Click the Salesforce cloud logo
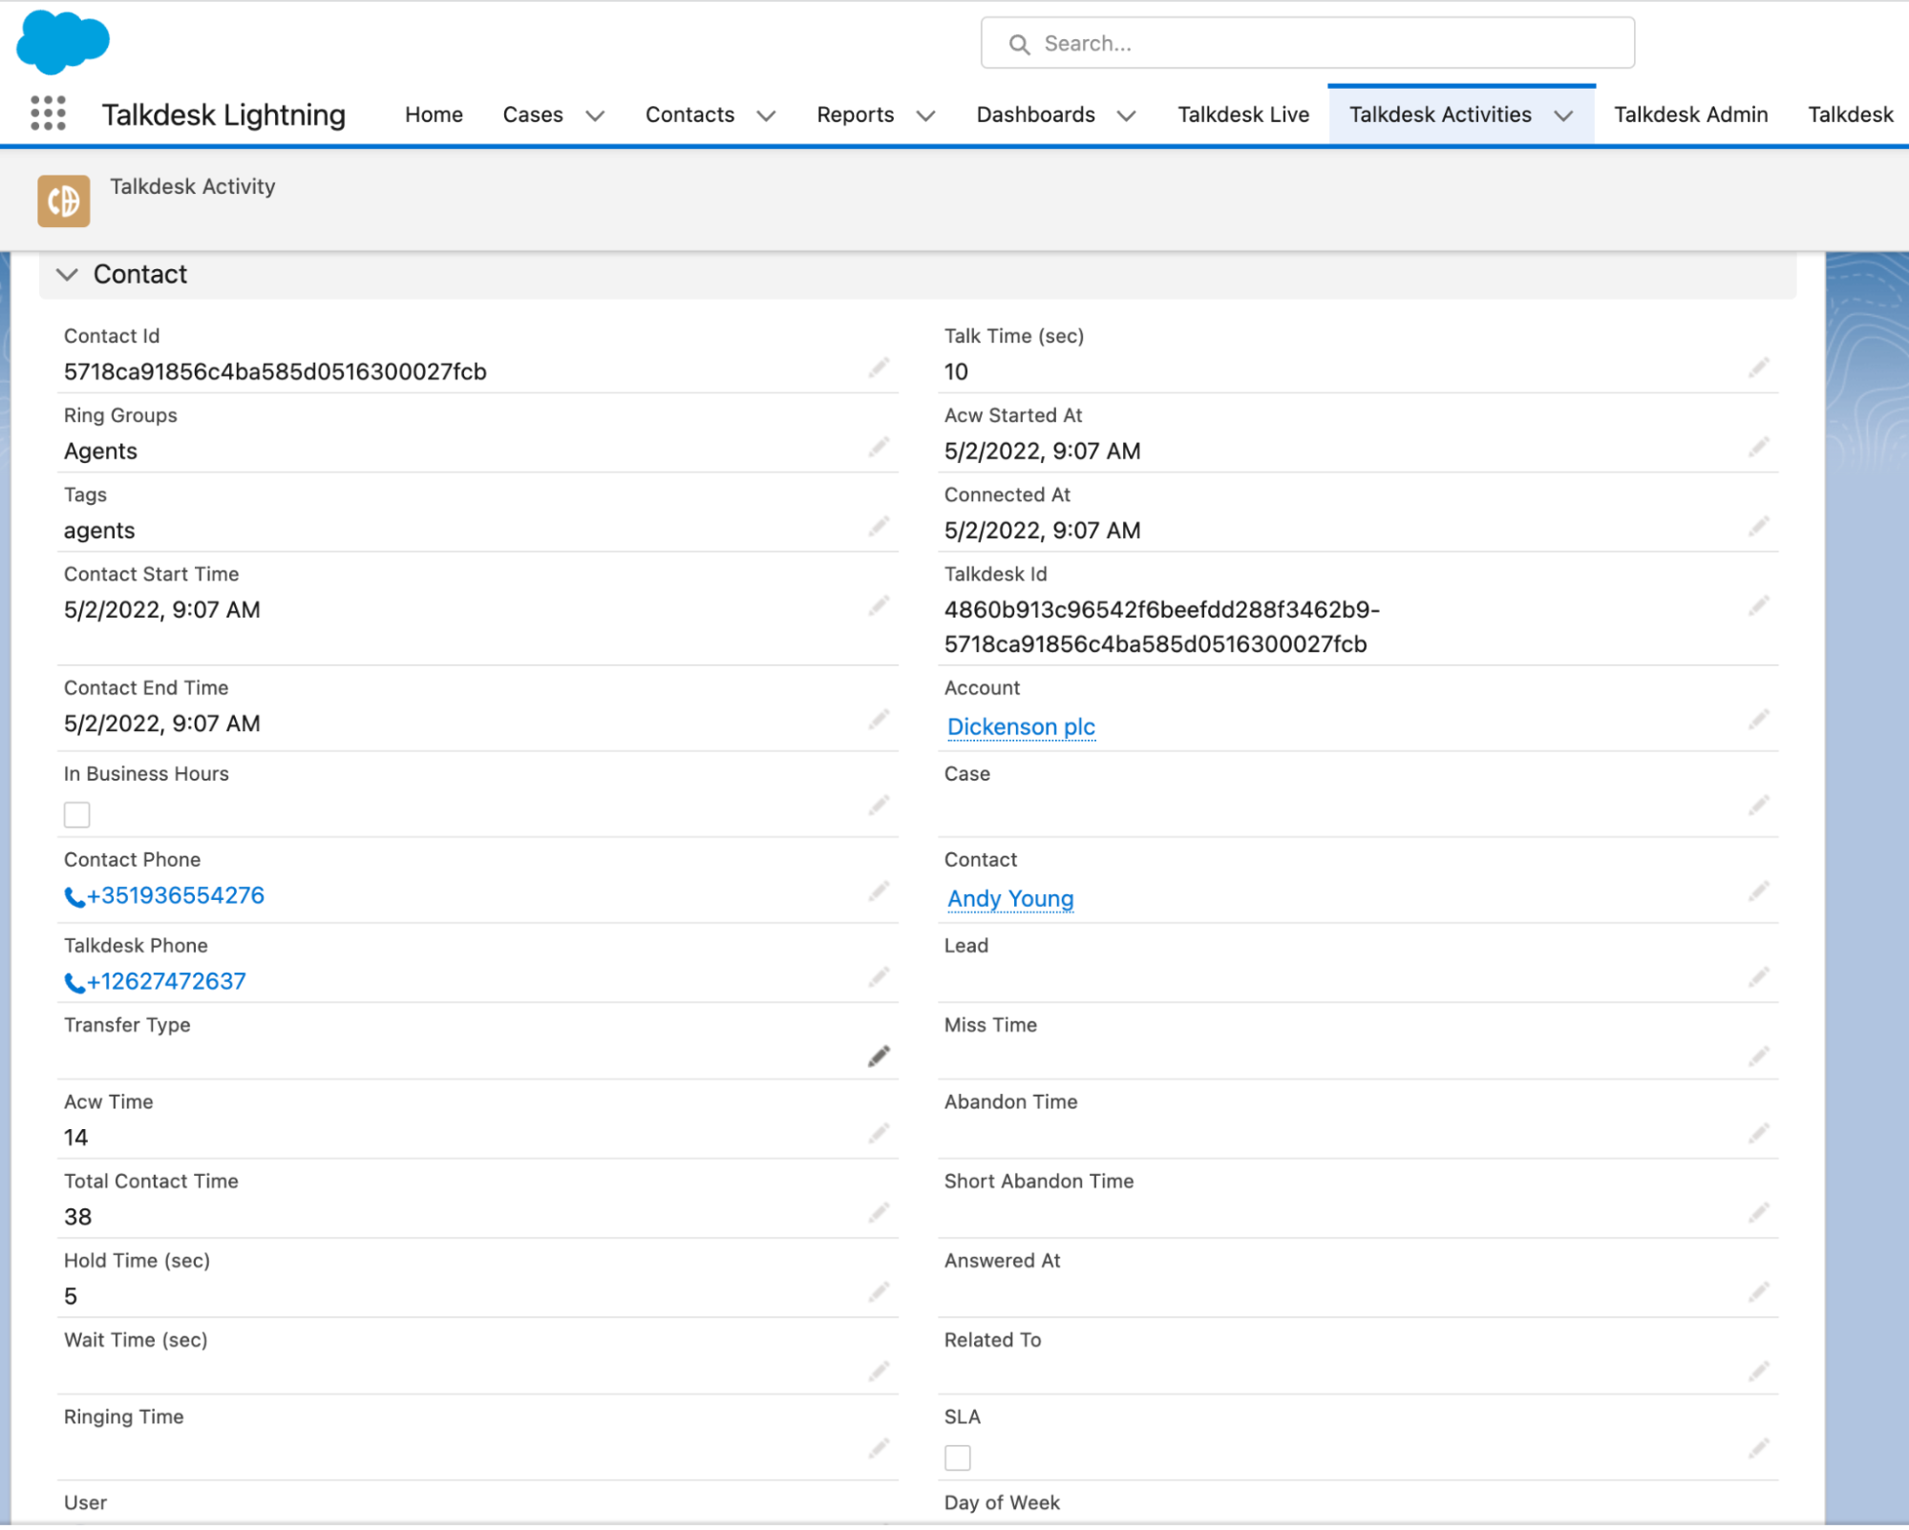Image resolution: width=1909 pixels, height=1530 pixels. 63,42
